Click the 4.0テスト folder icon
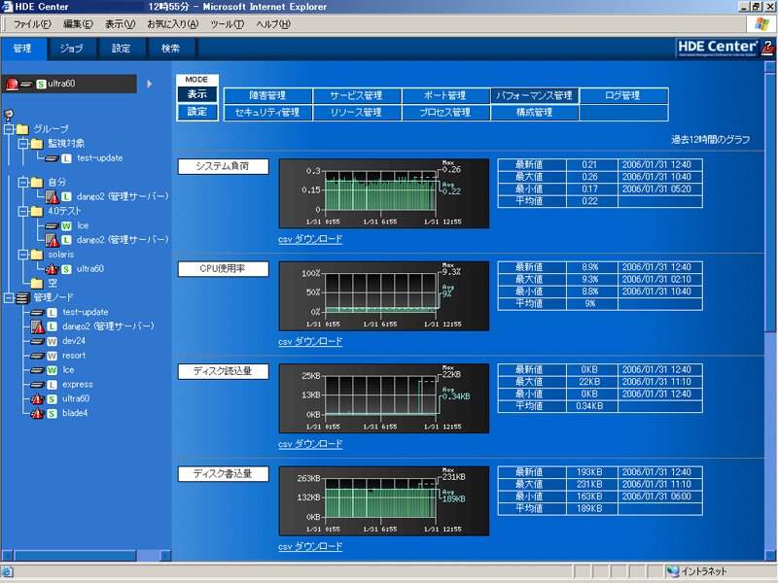The height and width of the screenshot is (583, 778). click(37, 211)
